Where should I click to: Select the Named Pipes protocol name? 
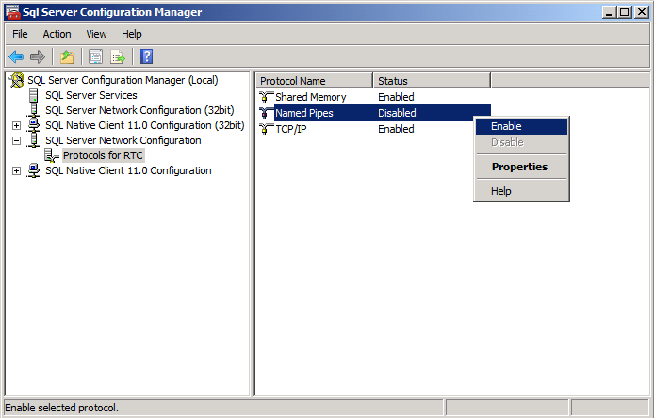click(x=304, y=113)
